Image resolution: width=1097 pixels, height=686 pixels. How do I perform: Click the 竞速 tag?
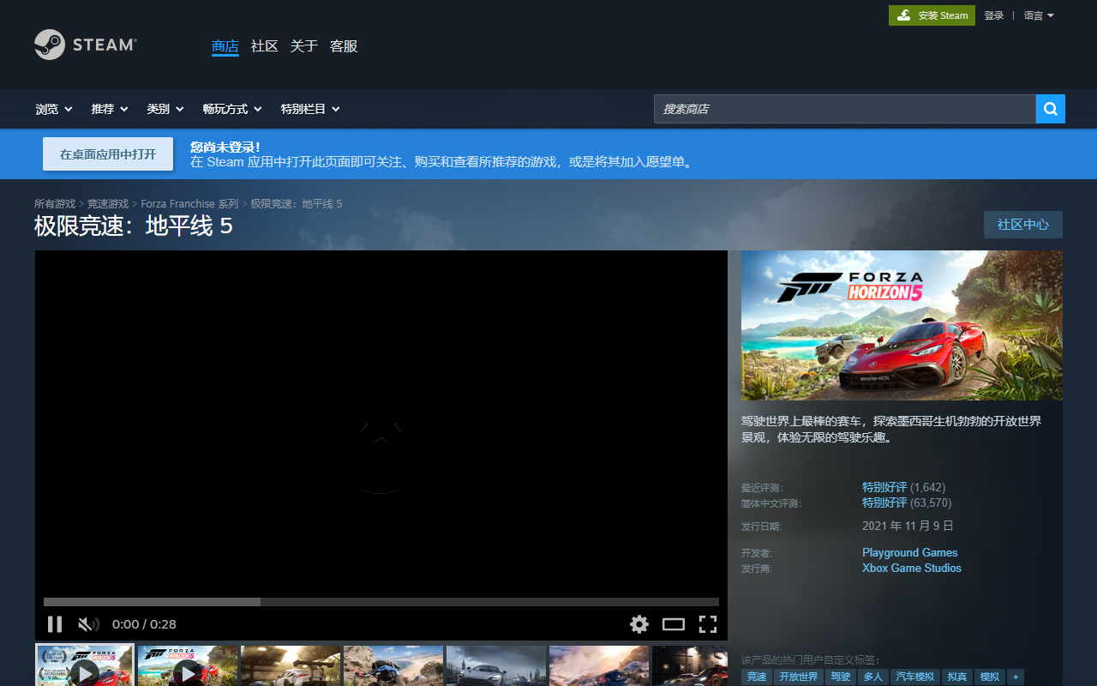coord(757,677)
